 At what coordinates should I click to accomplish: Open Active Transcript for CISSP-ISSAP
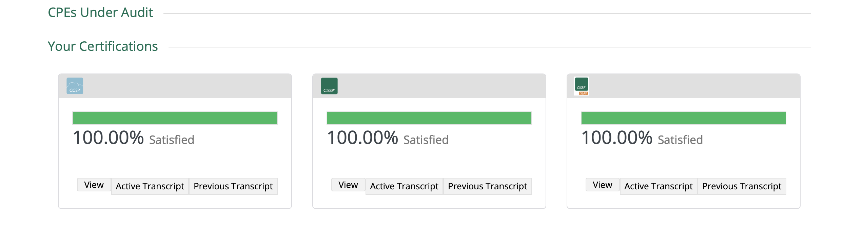click(659, 186)
